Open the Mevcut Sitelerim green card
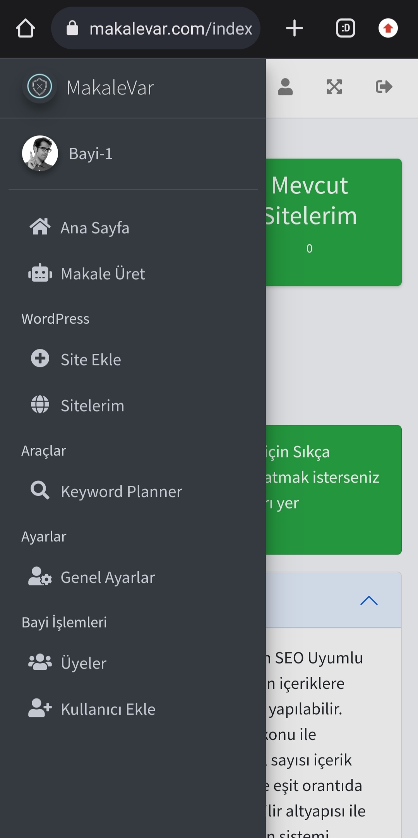The width and height of the screenshot is (418, 838). coord(334,222)
